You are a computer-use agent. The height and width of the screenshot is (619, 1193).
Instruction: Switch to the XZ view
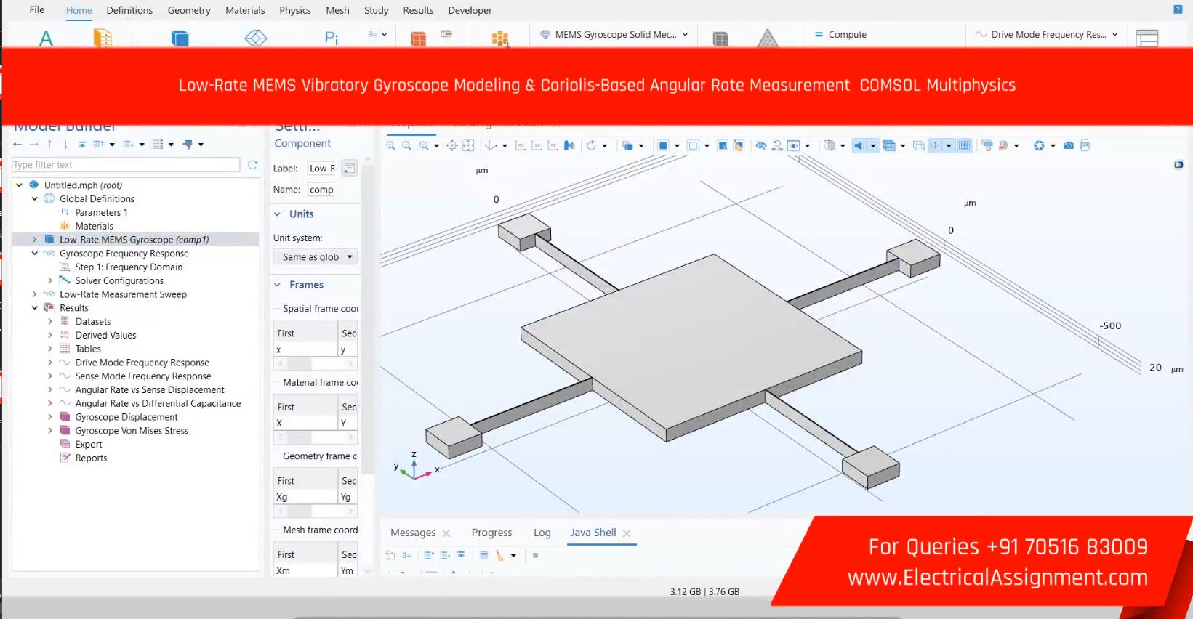[553, 145]
